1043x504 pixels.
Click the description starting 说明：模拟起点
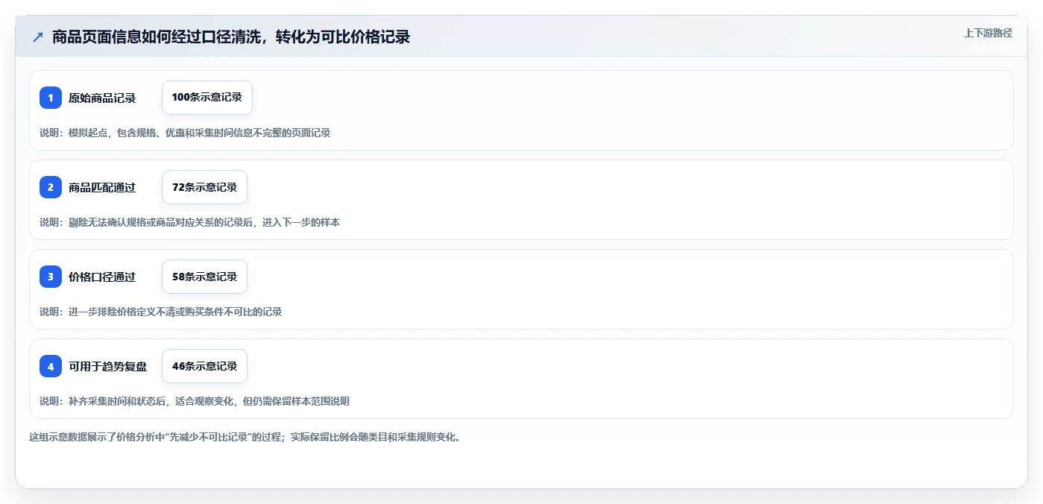[185, 133]
